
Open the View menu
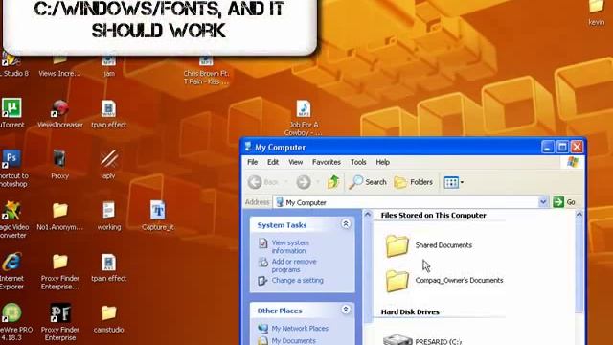point(296,162)
